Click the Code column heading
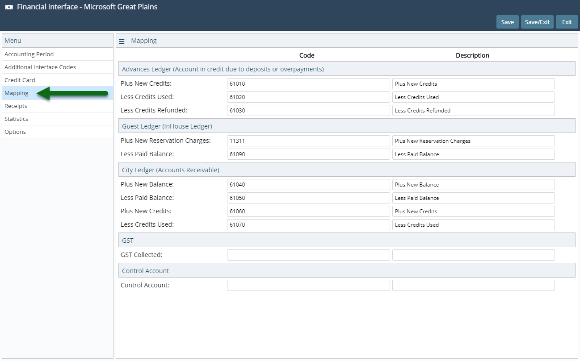The width and height of the screenshot is (580, 361). coord(307,55)
